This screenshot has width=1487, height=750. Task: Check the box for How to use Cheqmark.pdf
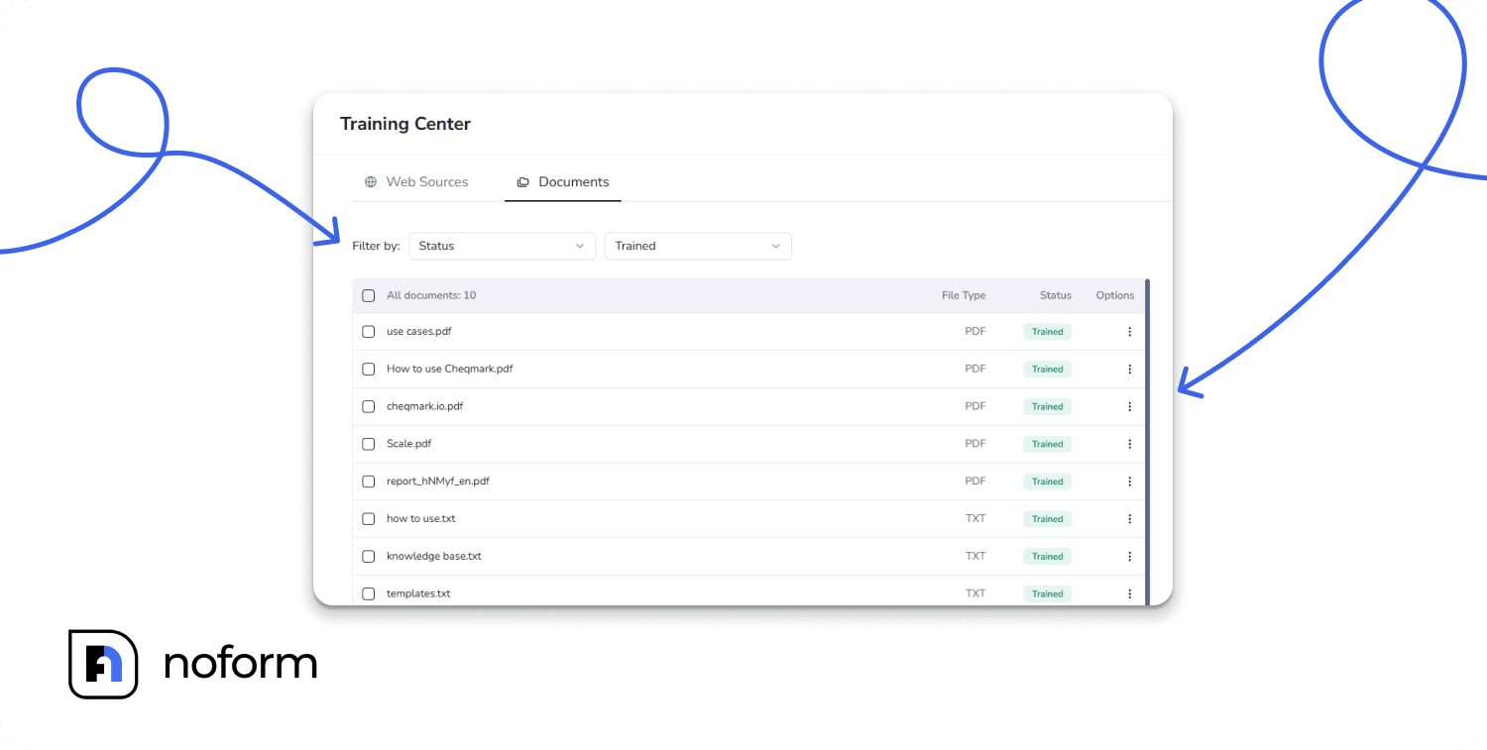coord(368,369)
